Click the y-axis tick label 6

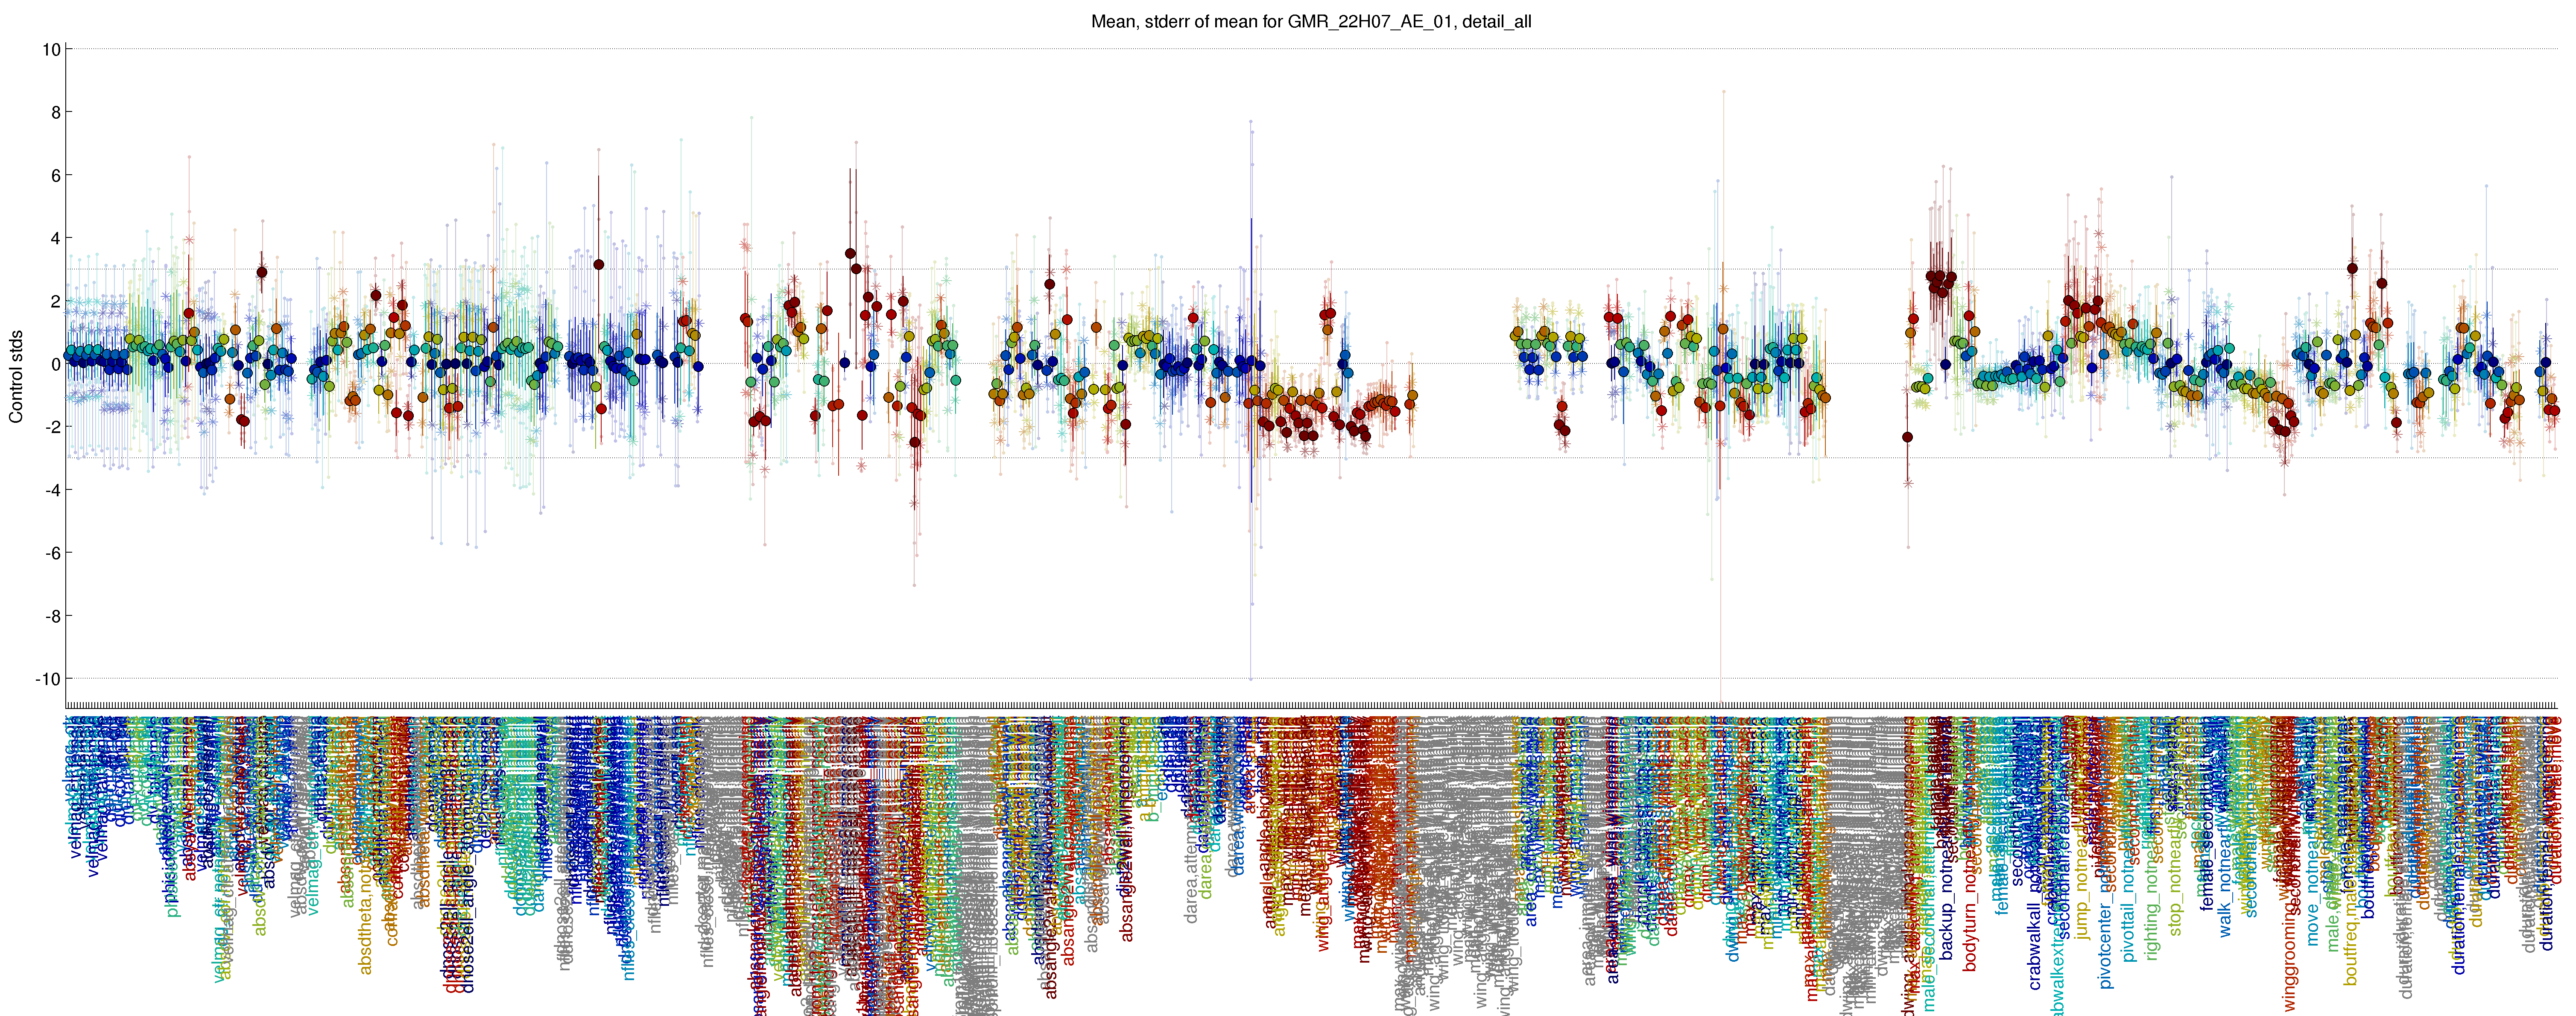56,175
